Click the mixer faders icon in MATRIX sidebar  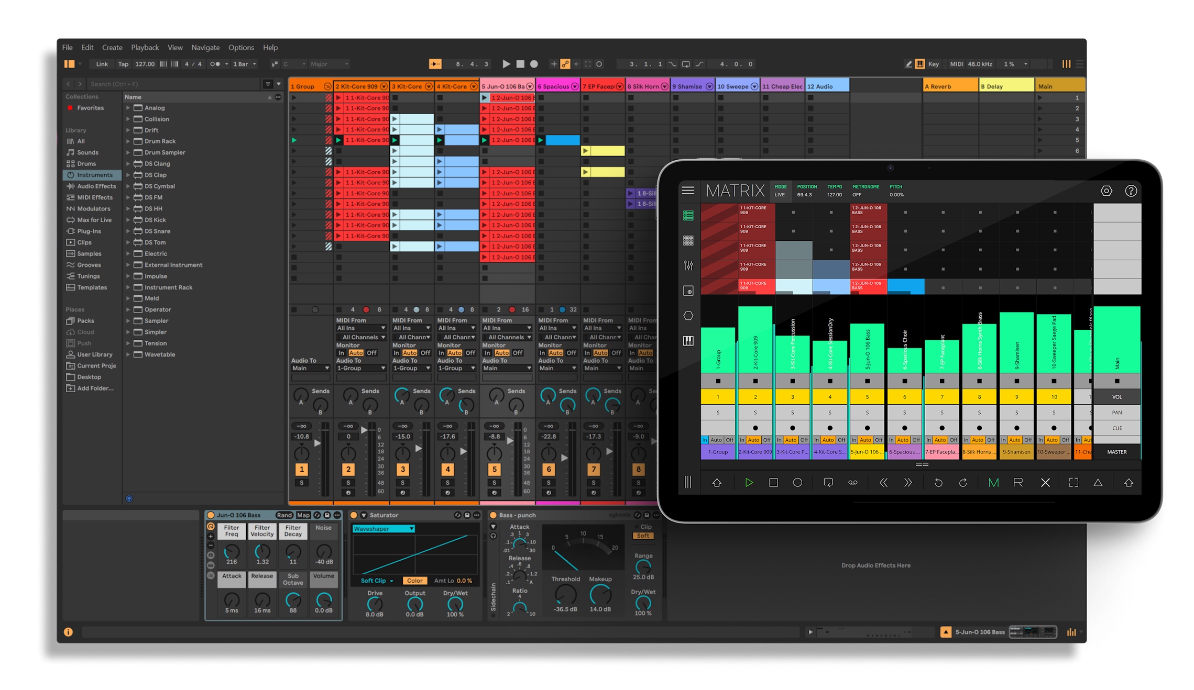pos(688,266)
